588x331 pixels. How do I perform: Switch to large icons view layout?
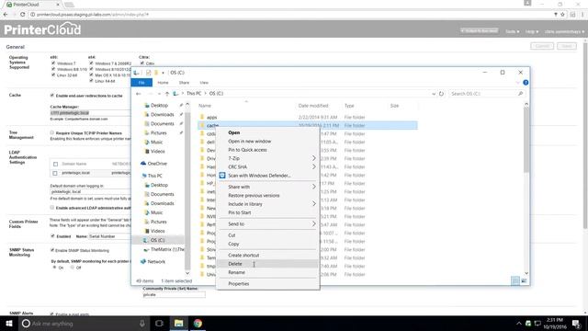524,280
